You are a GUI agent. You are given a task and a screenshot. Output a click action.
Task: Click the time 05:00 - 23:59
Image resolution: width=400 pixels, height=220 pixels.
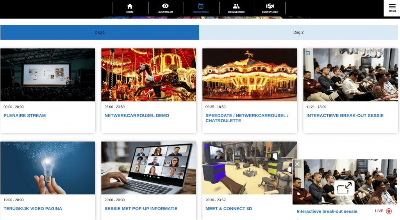pos(114,107)
